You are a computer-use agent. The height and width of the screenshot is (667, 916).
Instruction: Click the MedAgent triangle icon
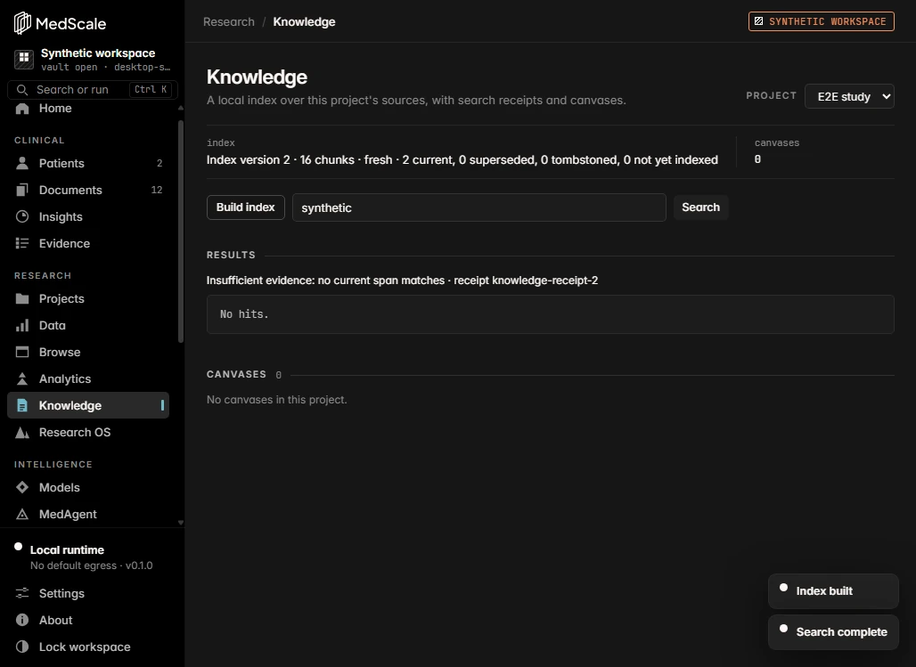click(22, 514)
